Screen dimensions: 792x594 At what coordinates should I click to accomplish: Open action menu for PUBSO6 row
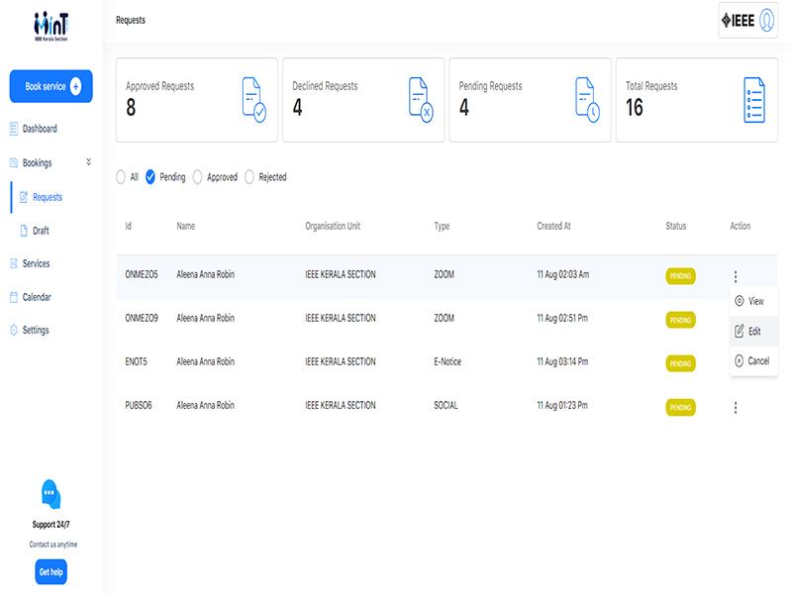click(736, 407)
